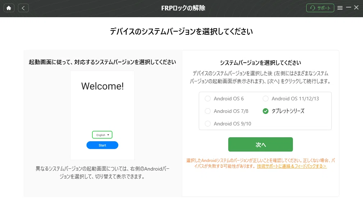This screenshot has height=215, width=363.
Task: Click the blue Start button in preview
Action: click(102, 145)
